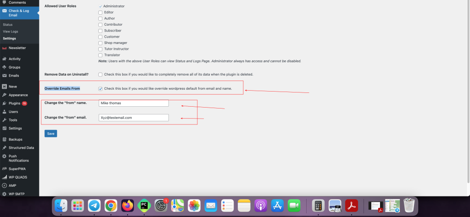470x217 pixels.
Task: Click the Allowed User Roles label
Action: 60,6
